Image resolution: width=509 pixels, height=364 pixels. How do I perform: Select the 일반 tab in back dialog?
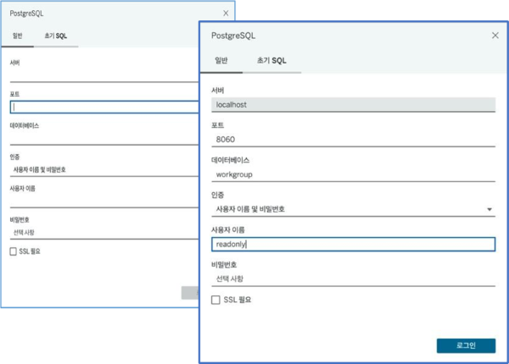tap(18, 36)
